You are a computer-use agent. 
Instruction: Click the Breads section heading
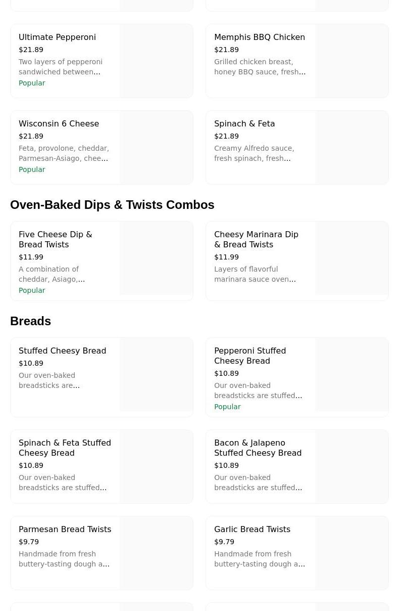30,321
